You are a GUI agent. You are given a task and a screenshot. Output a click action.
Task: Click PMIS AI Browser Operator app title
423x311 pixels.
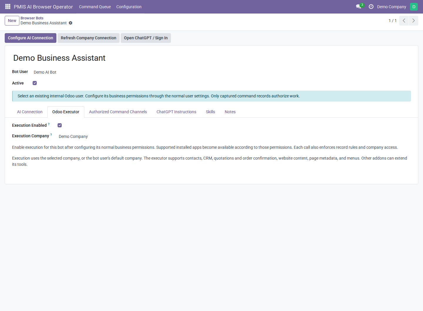[43, 7]
